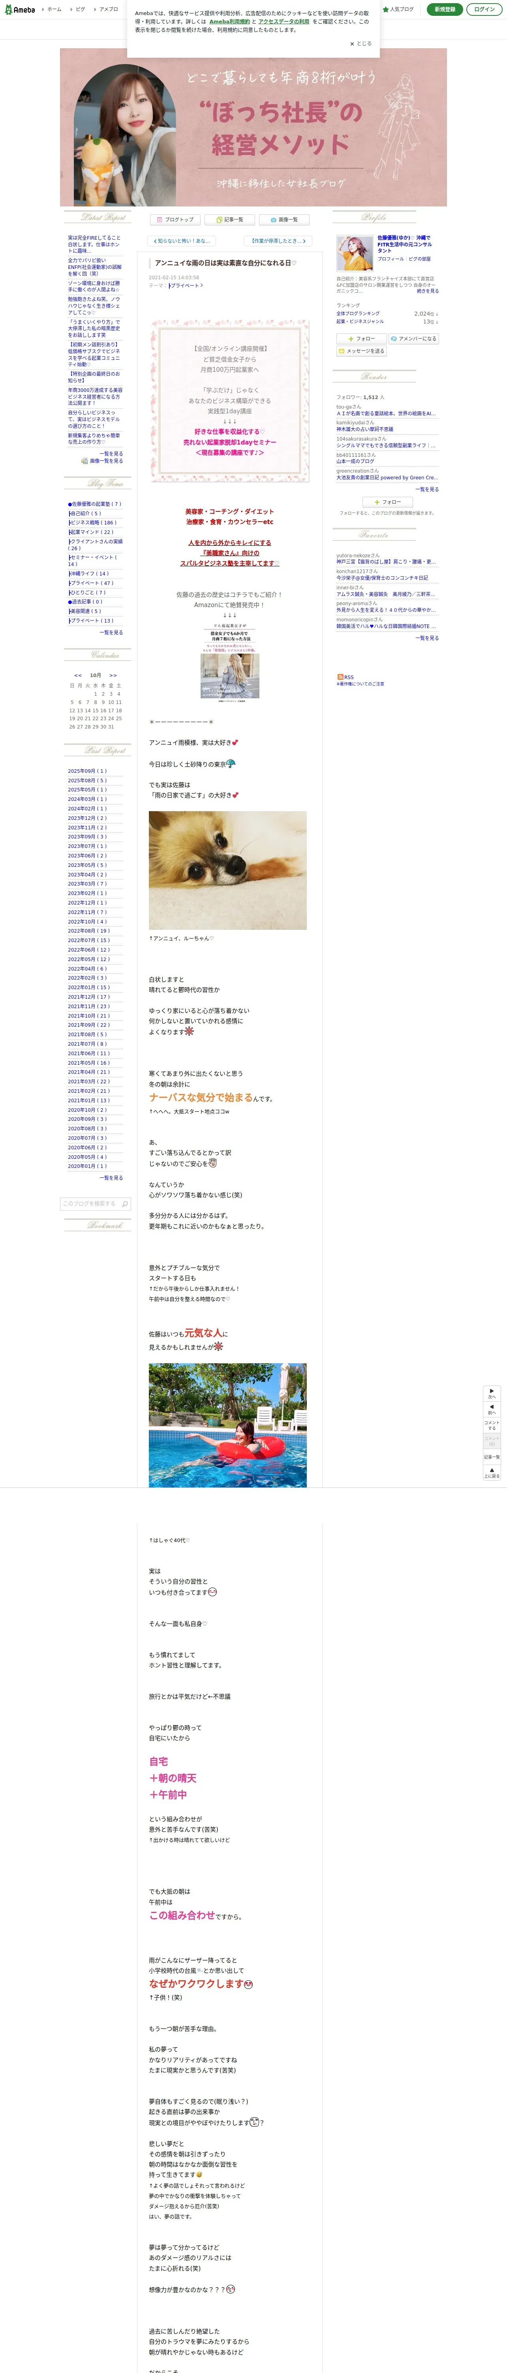The image size is (507, 2373).
Task: Click the blog search magnifier icon
Action: click(126, 1204)
